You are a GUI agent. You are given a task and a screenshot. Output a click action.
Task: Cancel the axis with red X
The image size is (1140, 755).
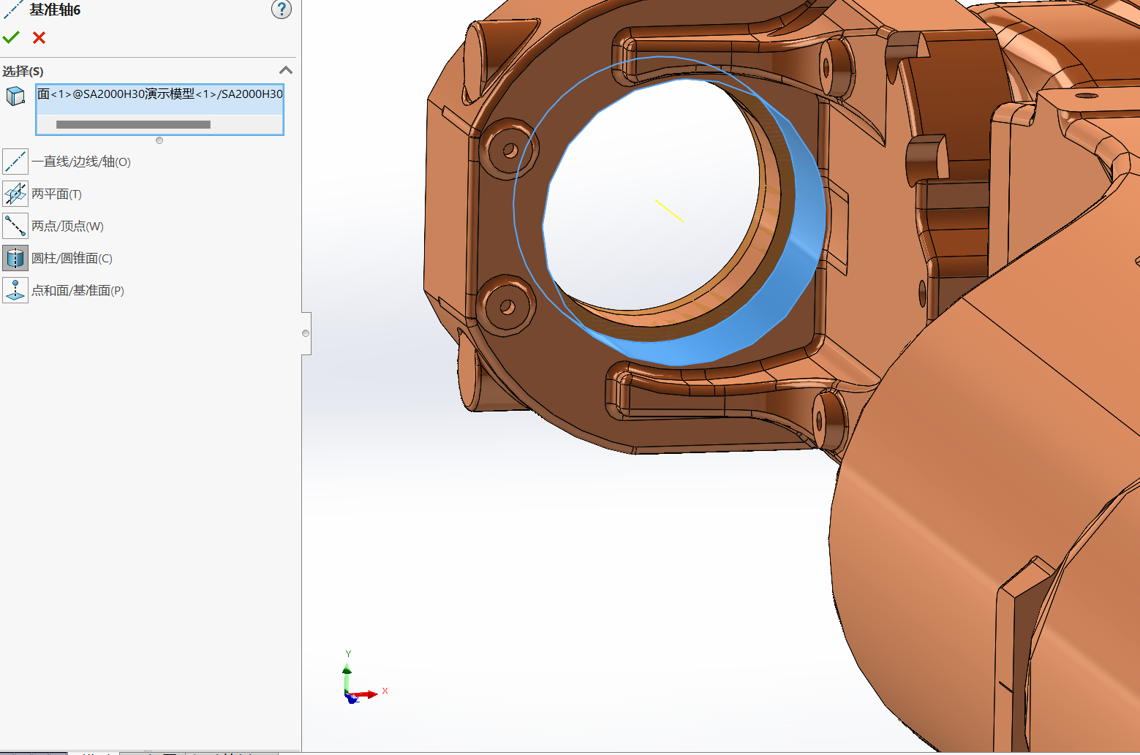point(39,37)
